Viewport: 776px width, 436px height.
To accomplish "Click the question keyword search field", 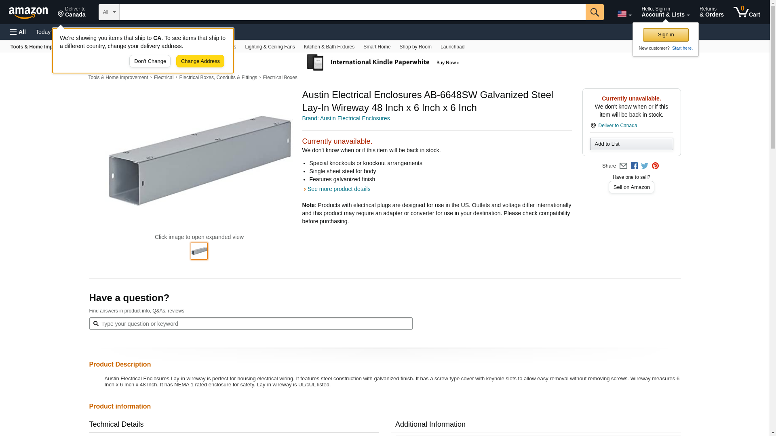I will pyautogui.click(x=251, y=324).
